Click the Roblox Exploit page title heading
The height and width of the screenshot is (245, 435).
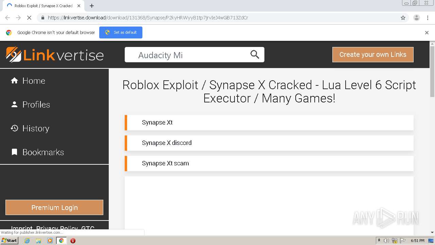(x=269, y=92)
